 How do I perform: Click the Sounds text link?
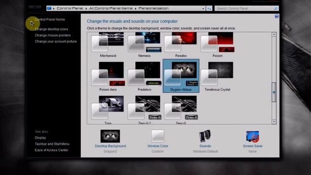(205, 146)
